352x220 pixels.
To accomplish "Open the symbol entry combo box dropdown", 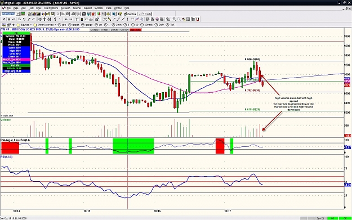I will coord(17,14).
